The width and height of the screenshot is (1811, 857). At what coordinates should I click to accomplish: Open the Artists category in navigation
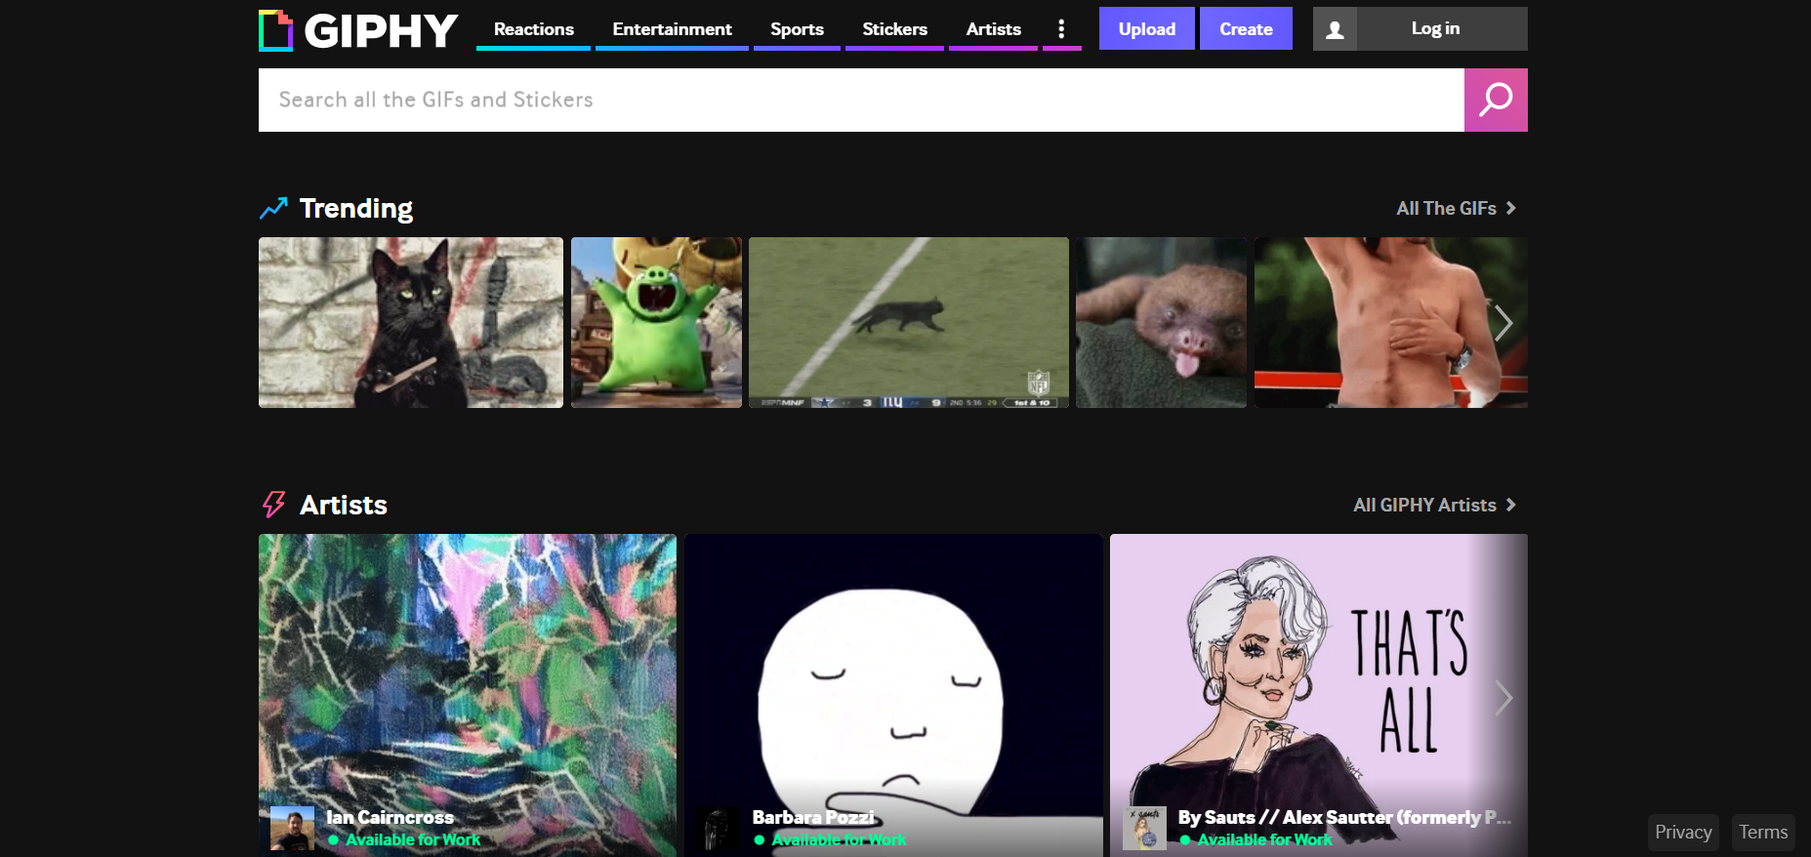point(993,29)
